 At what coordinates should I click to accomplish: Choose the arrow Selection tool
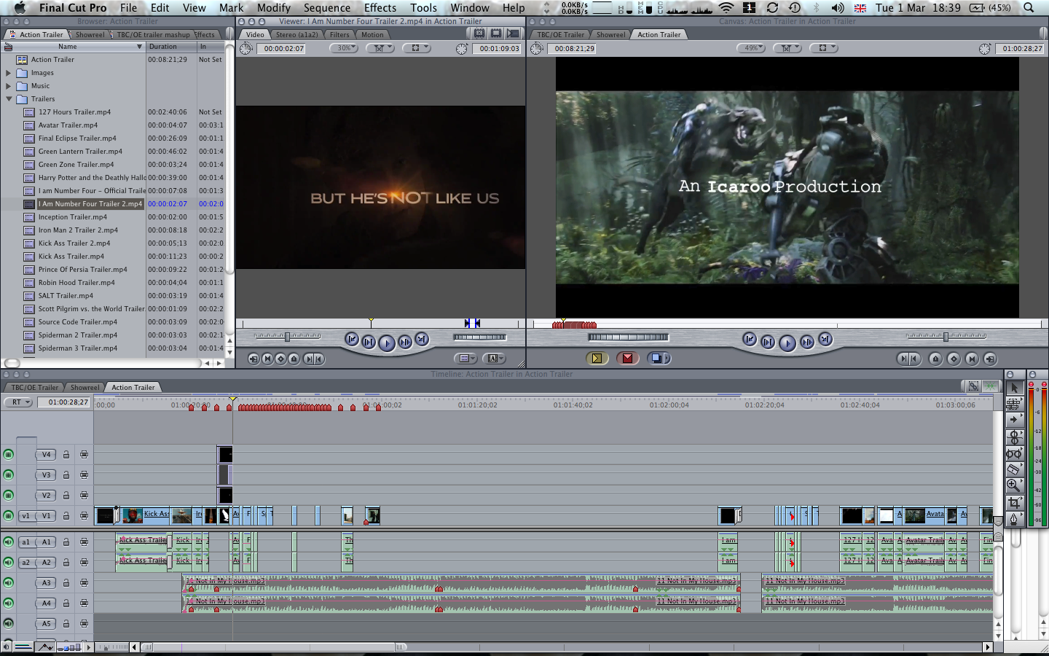point(1013,388)
